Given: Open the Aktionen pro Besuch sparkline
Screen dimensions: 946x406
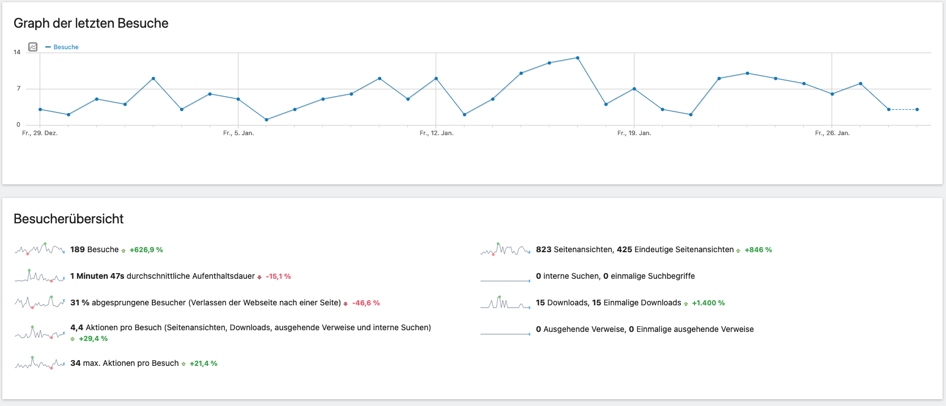Looking at the screenshot, I should [x=40, y=332].
